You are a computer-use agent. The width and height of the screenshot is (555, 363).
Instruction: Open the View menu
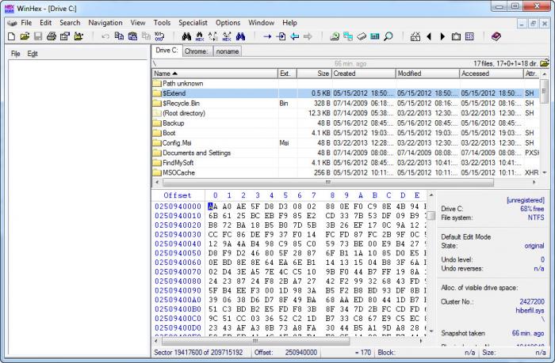pyautogui.click(x=138, y=23)
